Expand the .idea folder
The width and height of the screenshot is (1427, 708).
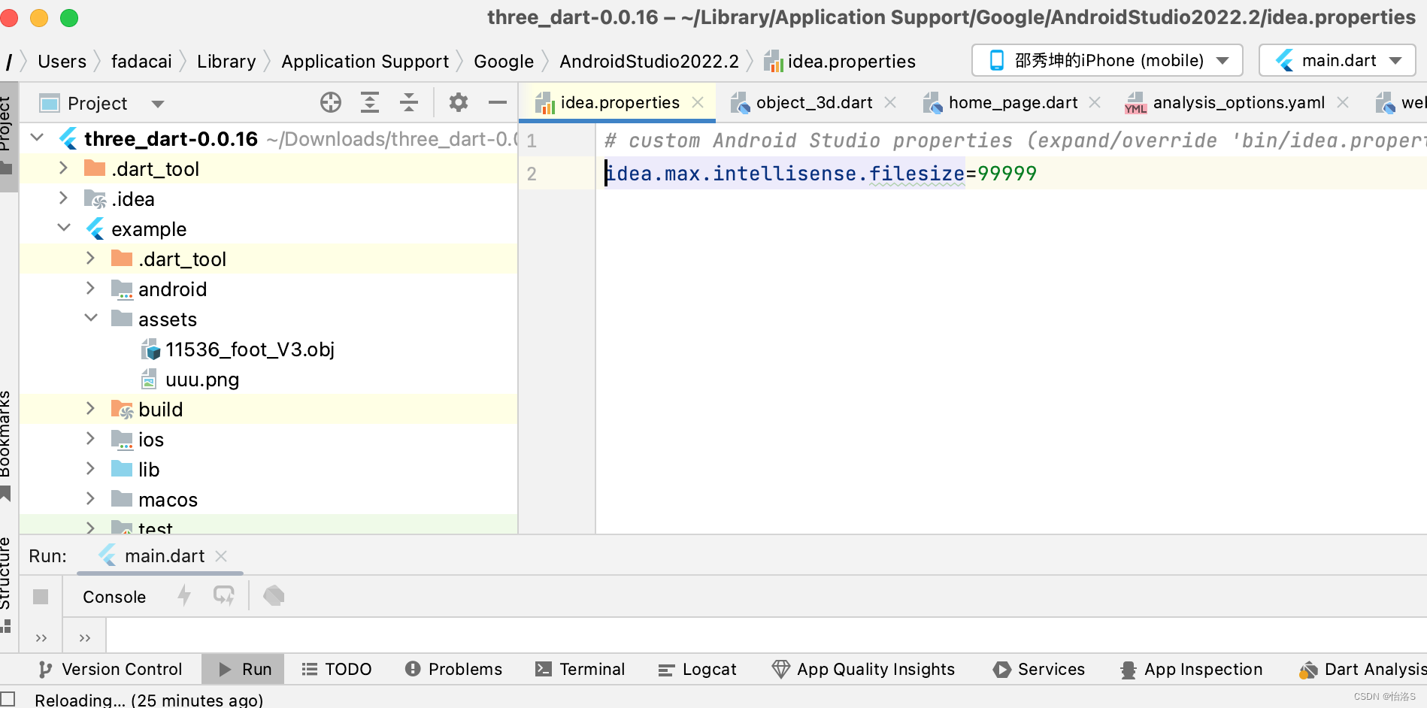[64, 198]
